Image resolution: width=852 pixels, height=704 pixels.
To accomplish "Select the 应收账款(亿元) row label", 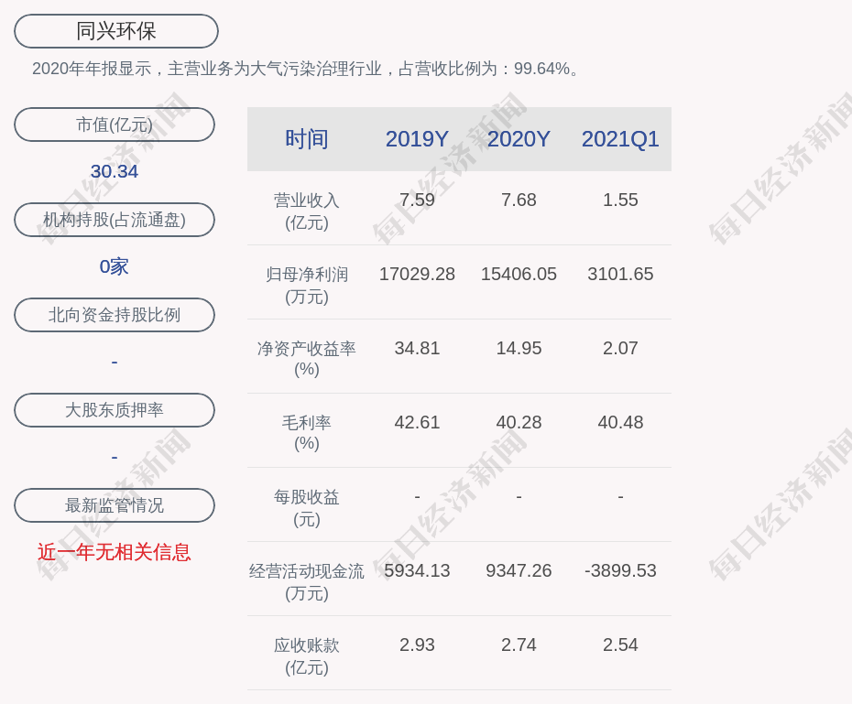I will [x=307, y=656].
